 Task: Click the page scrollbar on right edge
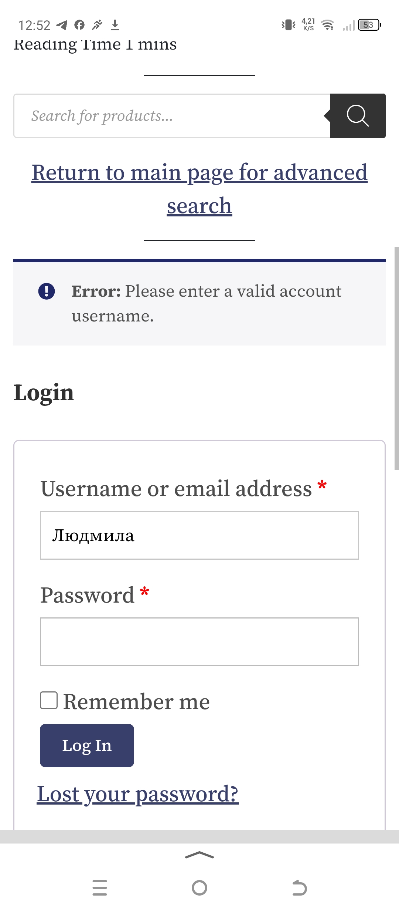coord(396,358)
